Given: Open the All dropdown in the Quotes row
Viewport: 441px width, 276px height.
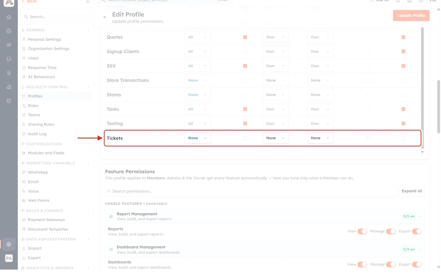Looking at the screenshot, I should [x=198, y=37].
